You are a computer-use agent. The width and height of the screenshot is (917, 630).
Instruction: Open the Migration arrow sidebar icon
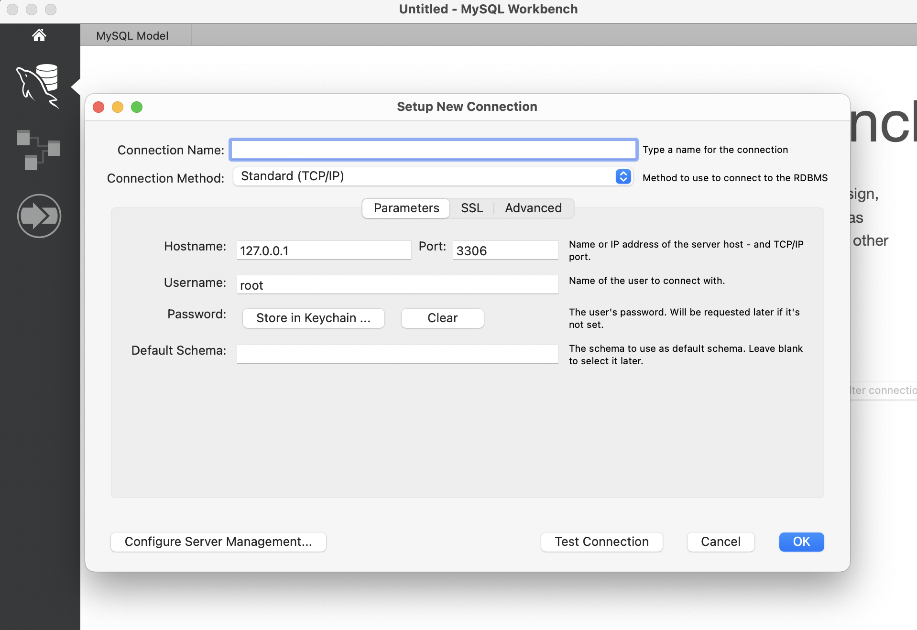[39, 216]
